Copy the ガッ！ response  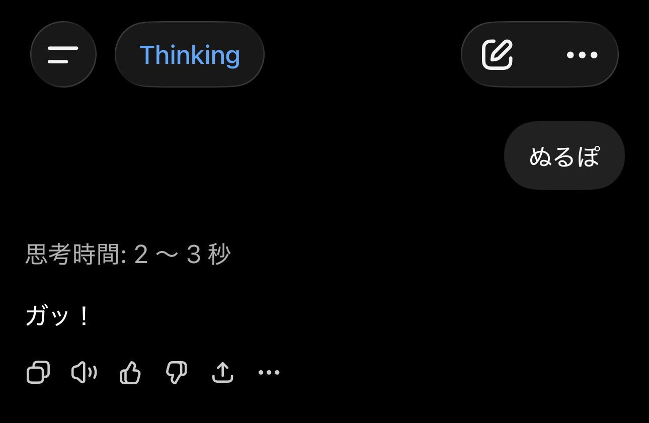click(38, 373)
